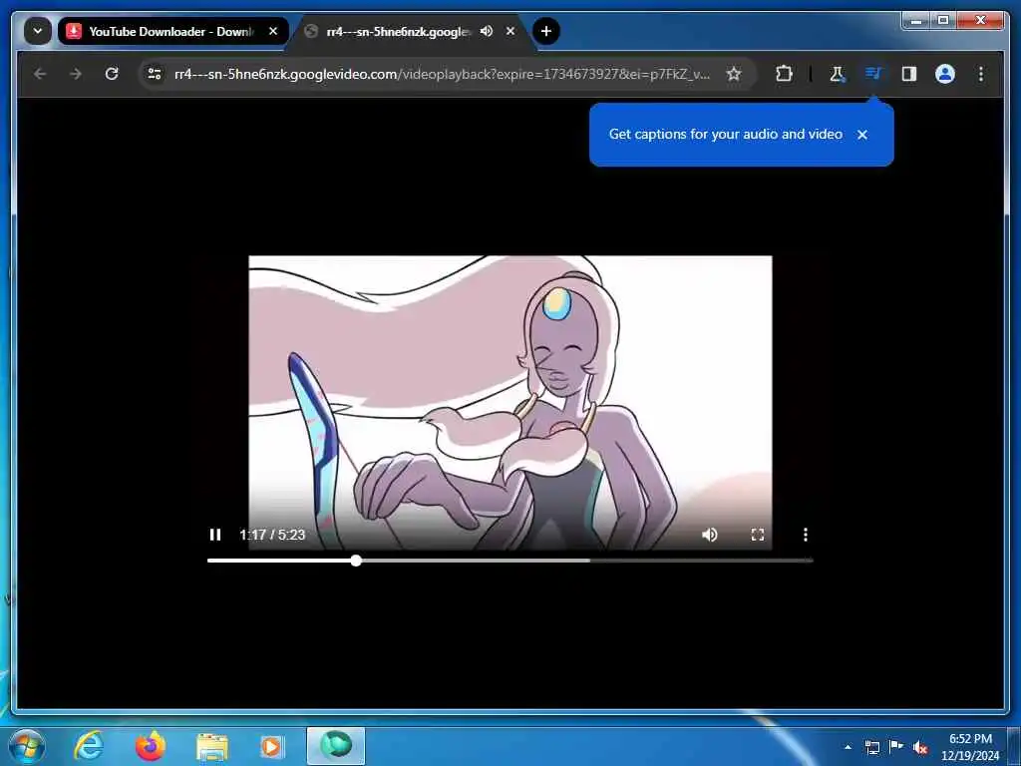The width and height of the screenshot is (1021, 766).
Task: Launch Firefox from the taskbar
Action: point(151,746)
